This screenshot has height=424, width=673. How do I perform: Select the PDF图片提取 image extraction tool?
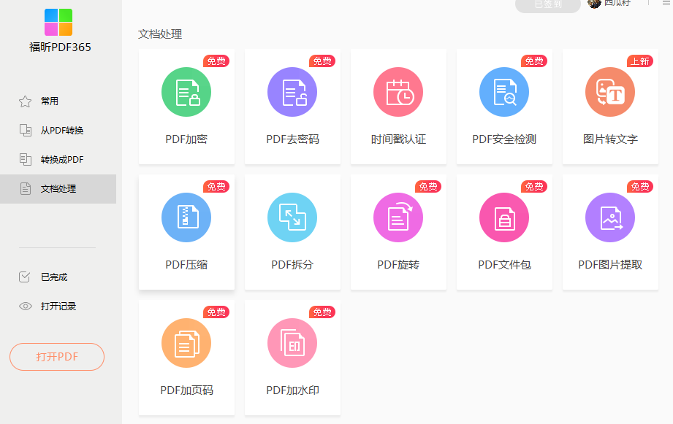coord(610,232)
